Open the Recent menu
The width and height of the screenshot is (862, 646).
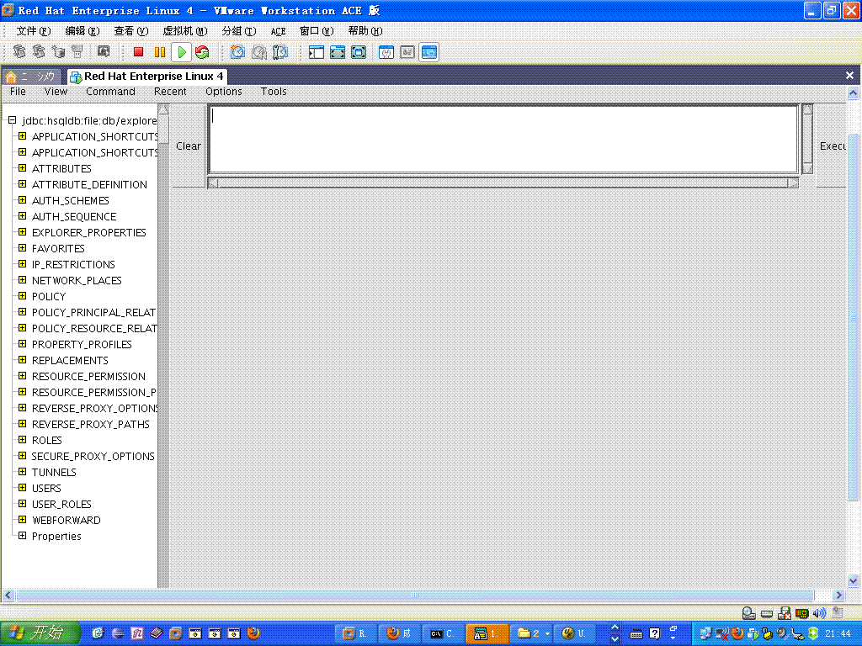(x=170, y=92)
